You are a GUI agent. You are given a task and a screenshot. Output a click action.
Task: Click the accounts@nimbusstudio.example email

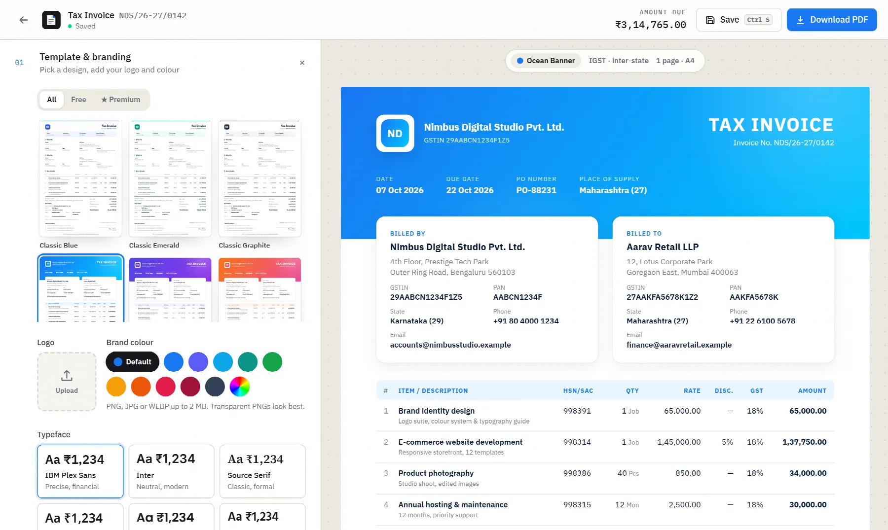tap(450, 345)
